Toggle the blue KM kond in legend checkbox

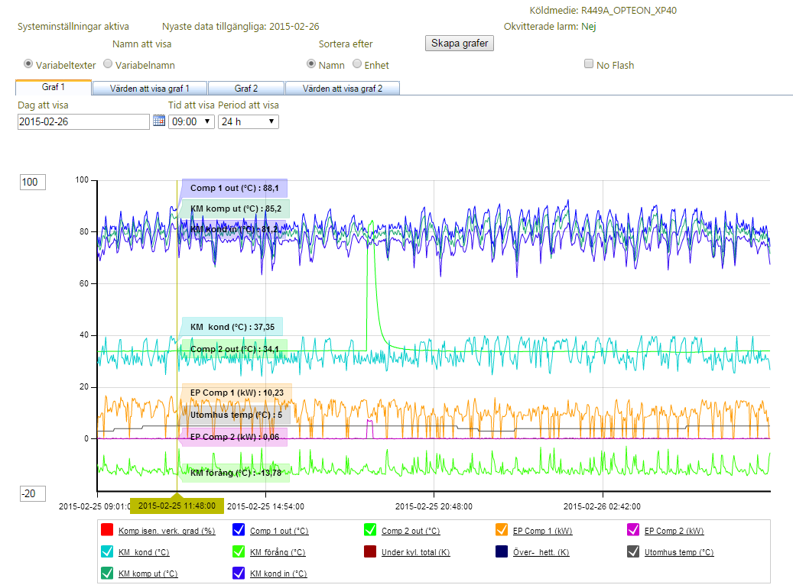pyautogui.click(x=238, y=573)
